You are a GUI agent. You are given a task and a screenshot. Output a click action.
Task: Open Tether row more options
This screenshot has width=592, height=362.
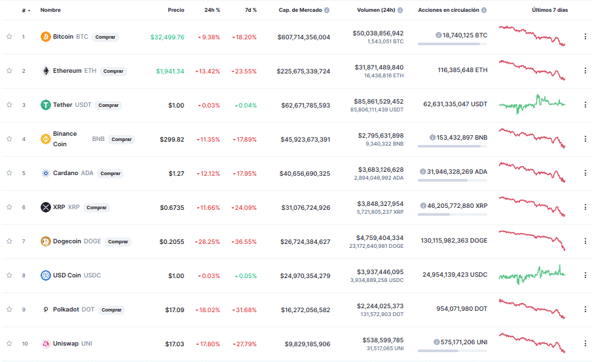point(585,104)
